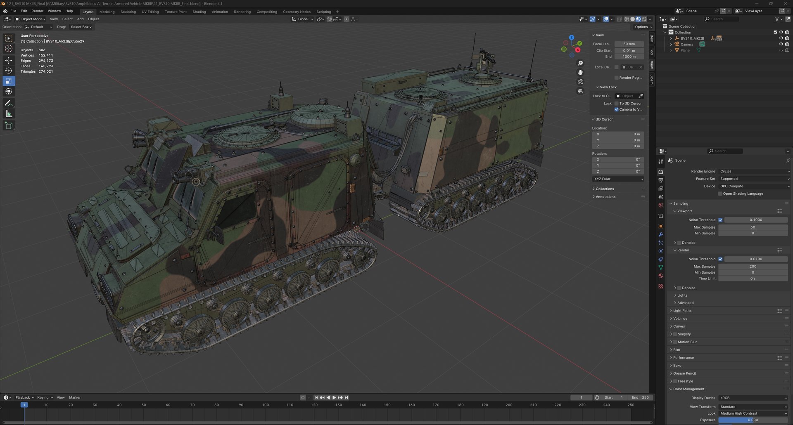
Task: Pick the Scale tool
Action: pyautogui.click(x=9, y=81)
